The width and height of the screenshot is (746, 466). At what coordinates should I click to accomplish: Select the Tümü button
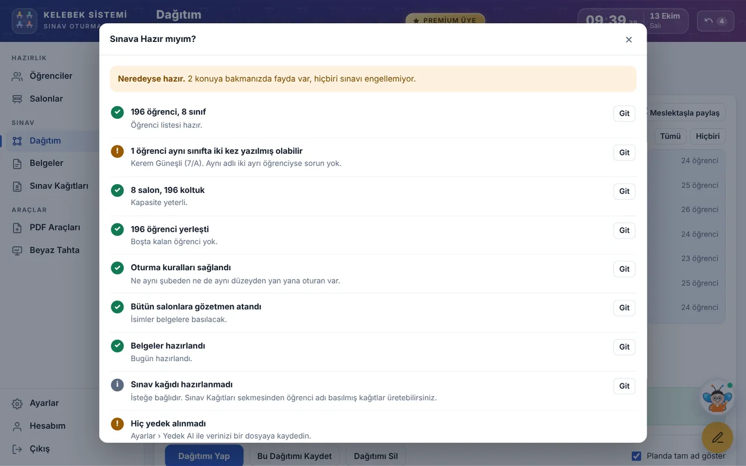coord(670,136)
